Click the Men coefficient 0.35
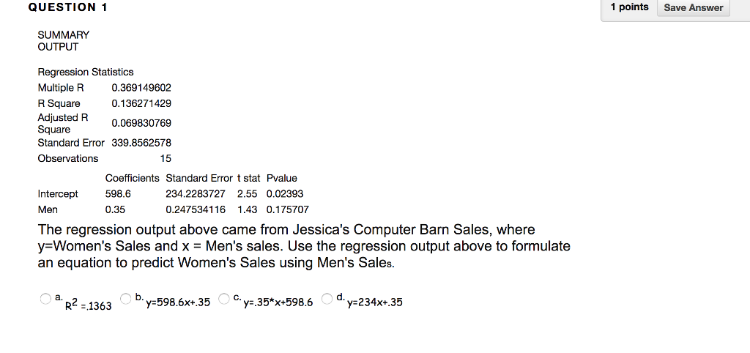 [115, 209]
